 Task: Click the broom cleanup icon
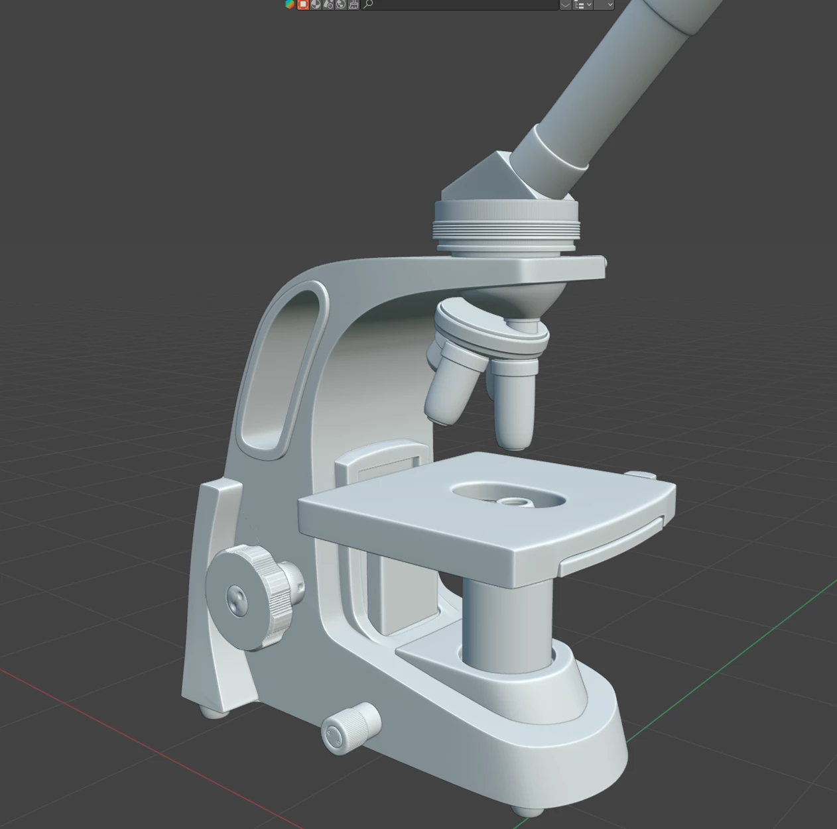coord(353,4)
